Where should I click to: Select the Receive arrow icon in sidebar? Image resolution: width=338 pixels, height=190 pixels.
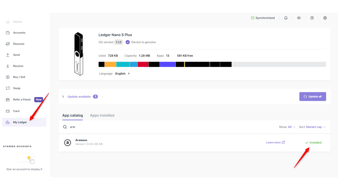pyautogui.click(x=8, y=66)
